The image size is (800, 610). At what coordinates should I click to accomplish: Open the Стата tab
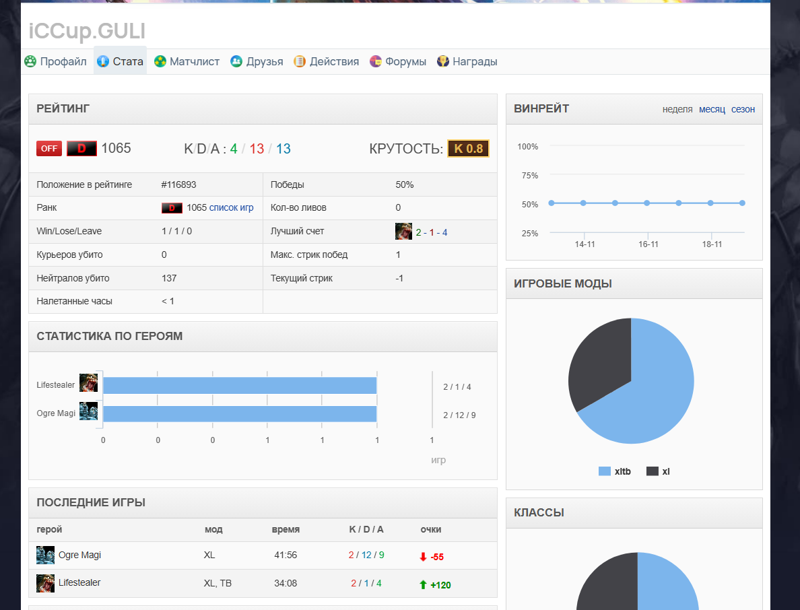(120, 61)
